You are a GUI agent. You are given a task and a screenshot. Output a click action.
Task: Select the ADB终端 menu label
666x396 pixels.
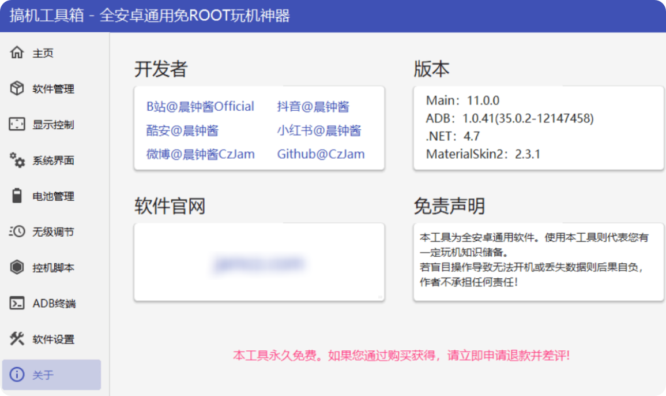(54, 304)
